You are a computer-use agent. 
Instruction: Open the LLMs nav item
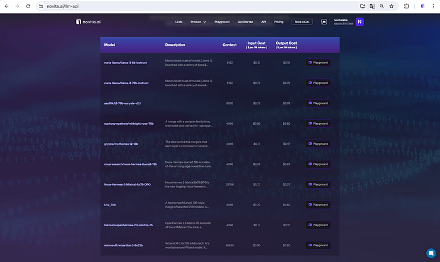point(179,22)
